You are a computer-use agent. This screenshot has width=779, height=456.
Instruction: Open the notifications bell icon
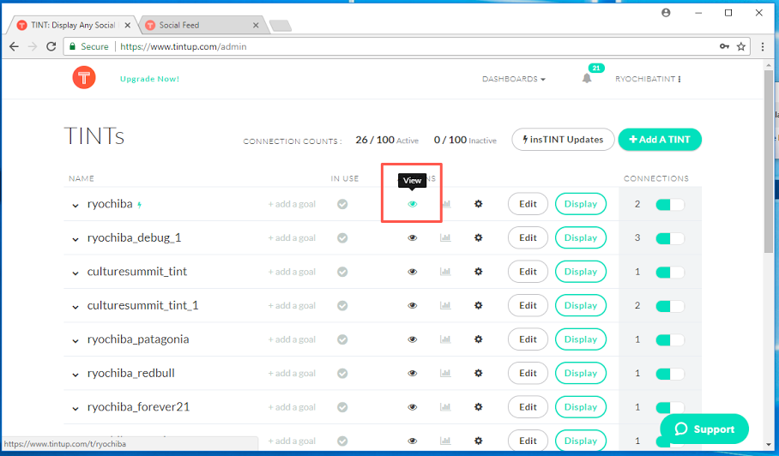[x=587, y=78]
